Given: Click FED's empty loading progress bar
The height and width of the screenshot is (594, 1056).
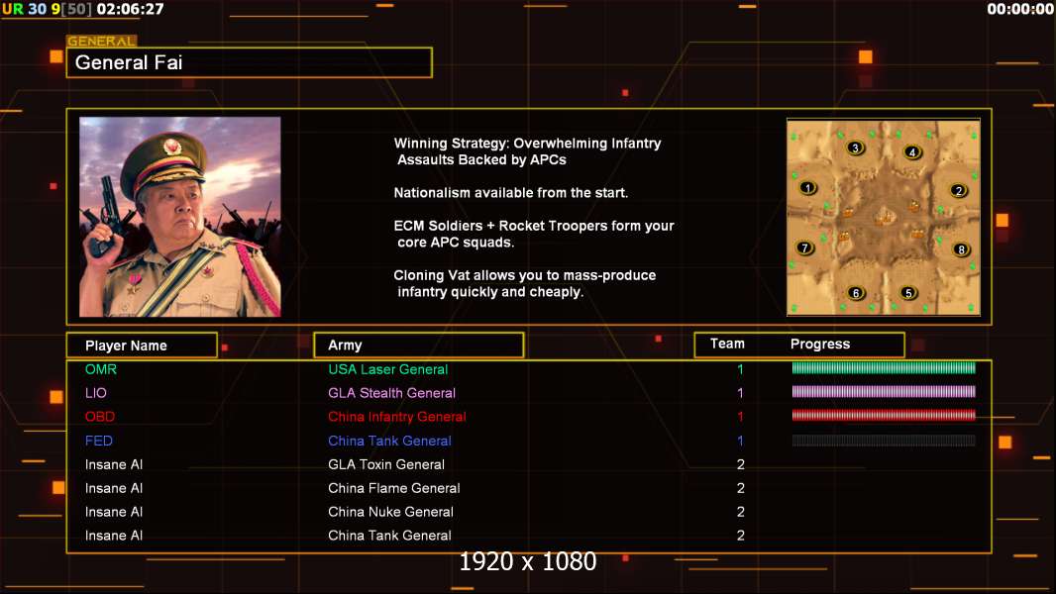Looking at the screenshot, I should point(884,441).
